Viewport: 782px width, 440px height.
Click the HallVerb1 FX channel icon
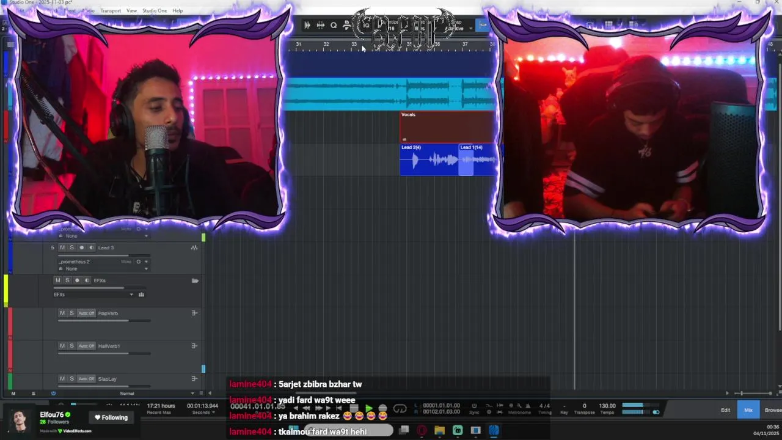click(194, 346)
